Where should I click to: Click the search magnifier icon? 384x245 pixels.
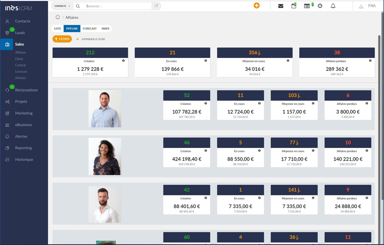[78, 6]
